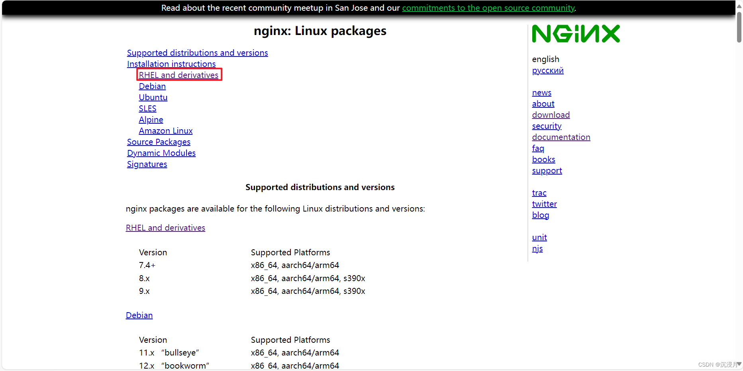The image size is (743, 371).
Task: Open the Alpine installation instructions
Action: [x=151, y=119]
